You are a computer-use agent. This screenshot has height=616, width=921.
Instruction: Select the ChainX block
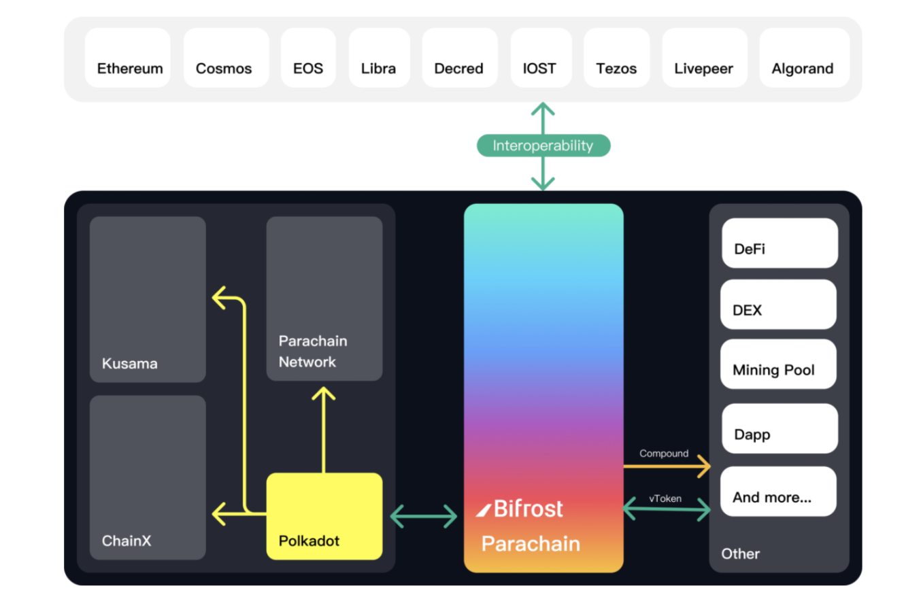tap(148, 477)
